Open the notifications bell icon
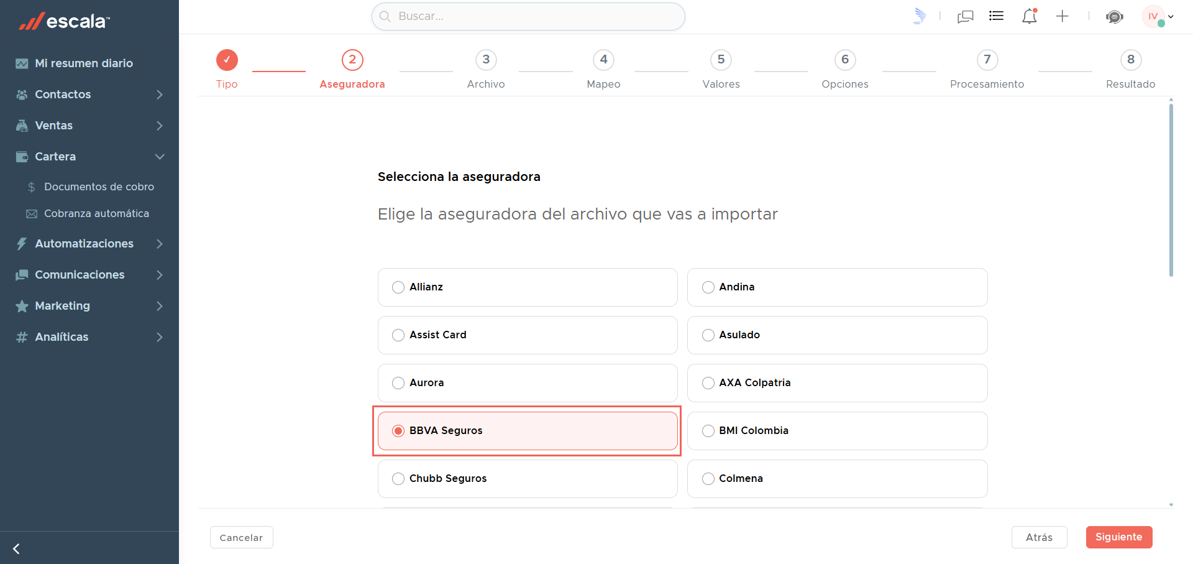Viewport: 1193px width, 564px height. click(1030, 16)
